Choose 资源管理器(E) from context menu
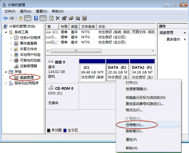The width and height of the screenshot is (189, 153). (x=148, y=89)
